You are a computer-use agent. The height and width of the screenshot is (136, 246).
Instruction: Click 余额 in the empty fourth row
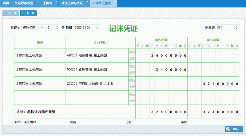point(132,101)
